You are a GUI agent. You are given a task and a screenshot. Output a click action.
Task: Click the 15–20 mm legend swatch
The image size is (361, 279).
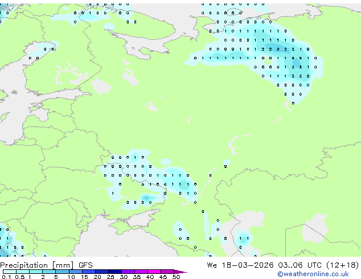pos(89,272)
